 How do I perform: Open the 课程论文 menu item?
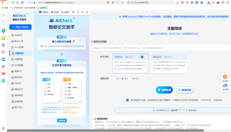(x=17, y=89)
